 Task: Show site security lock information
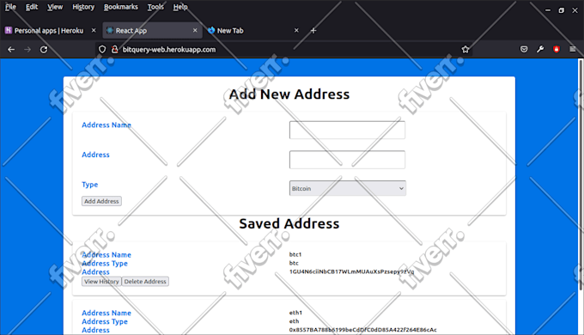(x=115, y=50)
